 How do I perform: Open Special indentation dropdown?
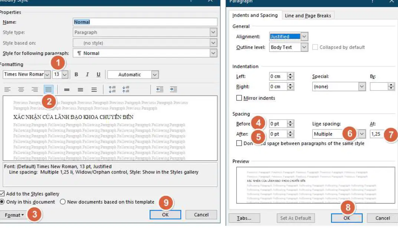tap(362, 86)
